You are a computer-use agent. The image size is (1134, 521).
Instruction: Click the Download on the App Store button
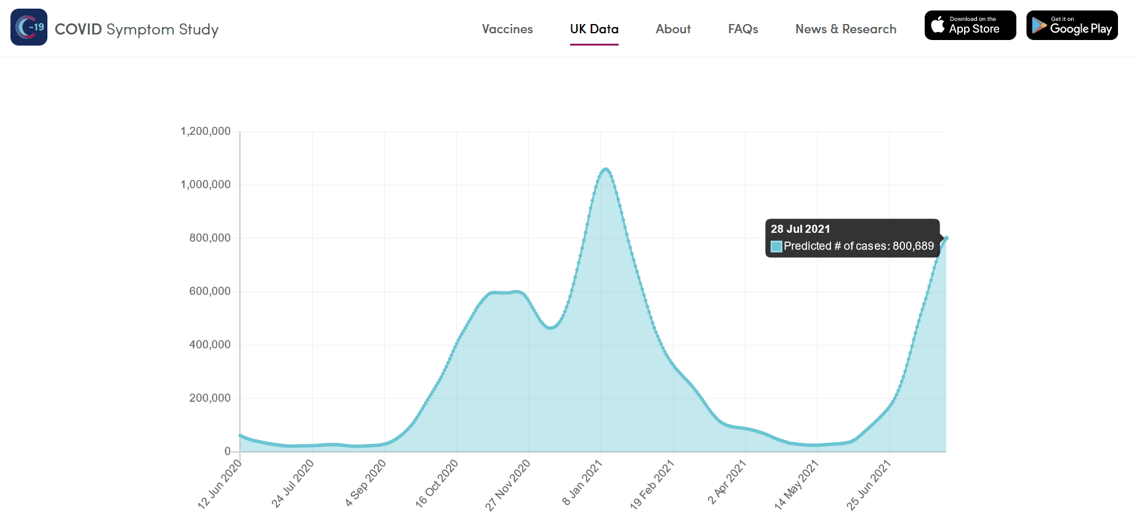point(970,25)
